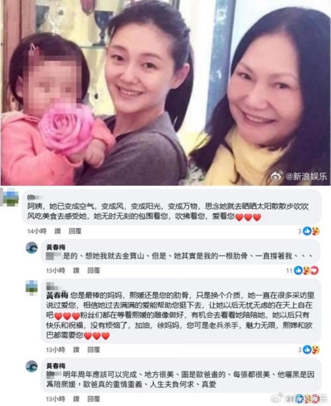Click the 14小時 timestamp on top comment
The image size is (331, 406).
37,231
